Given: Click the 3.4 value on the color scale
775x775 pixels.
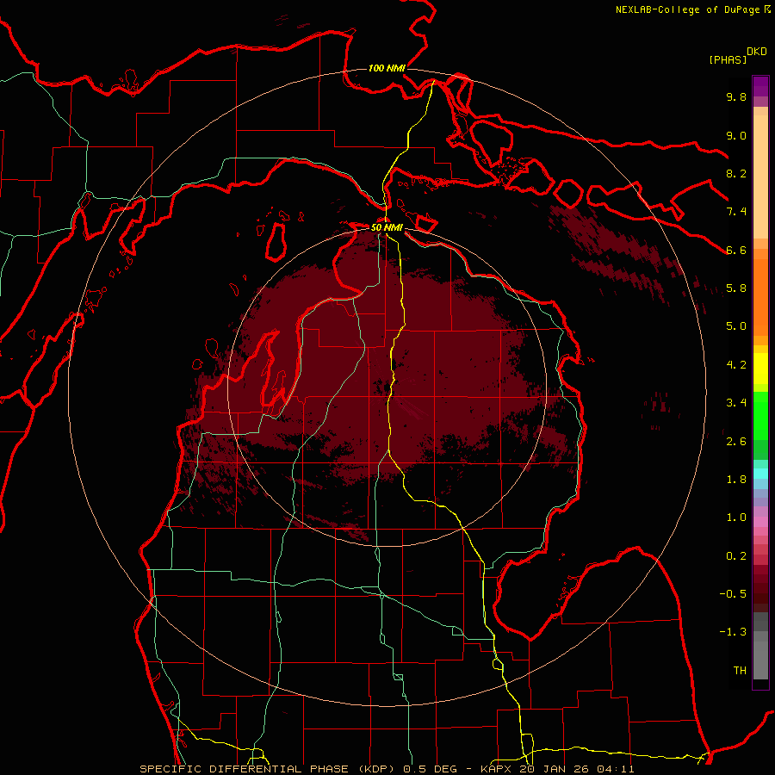Looking at the screenshot, I should [x=736, y=403].
